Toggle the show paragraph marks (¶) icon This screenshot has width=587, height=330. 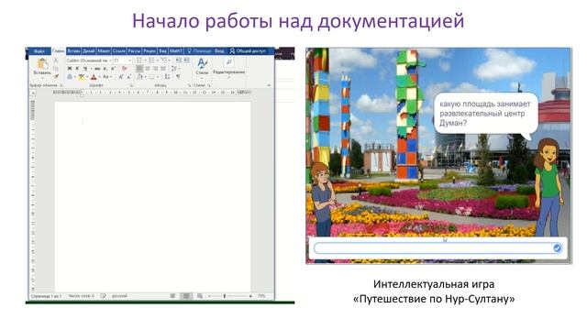pos(178,77)
